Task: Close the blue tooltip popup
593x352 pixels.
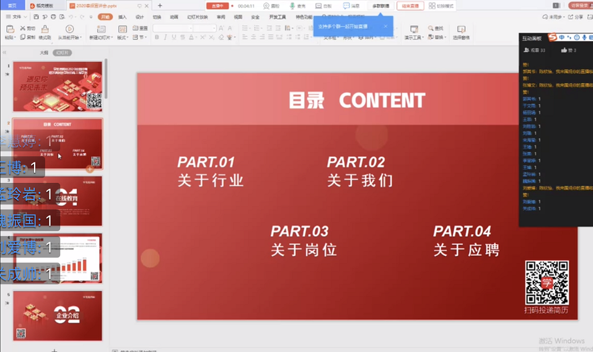Action: [x=385, y=26]
